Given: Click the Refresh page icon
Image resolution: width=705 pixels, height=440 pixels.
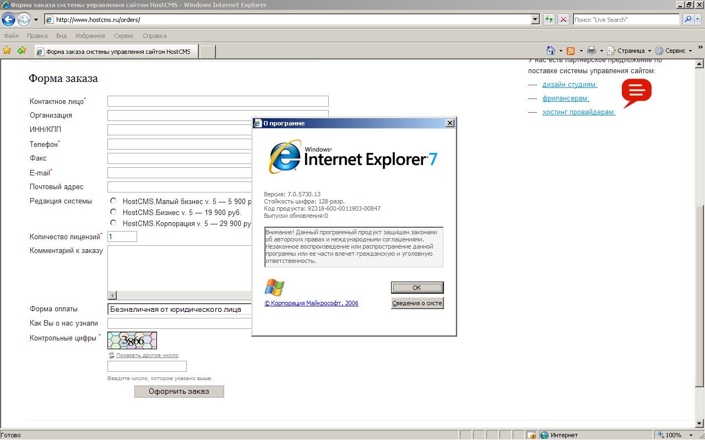Looking at the screenshot, I should (x=549, y=19).
